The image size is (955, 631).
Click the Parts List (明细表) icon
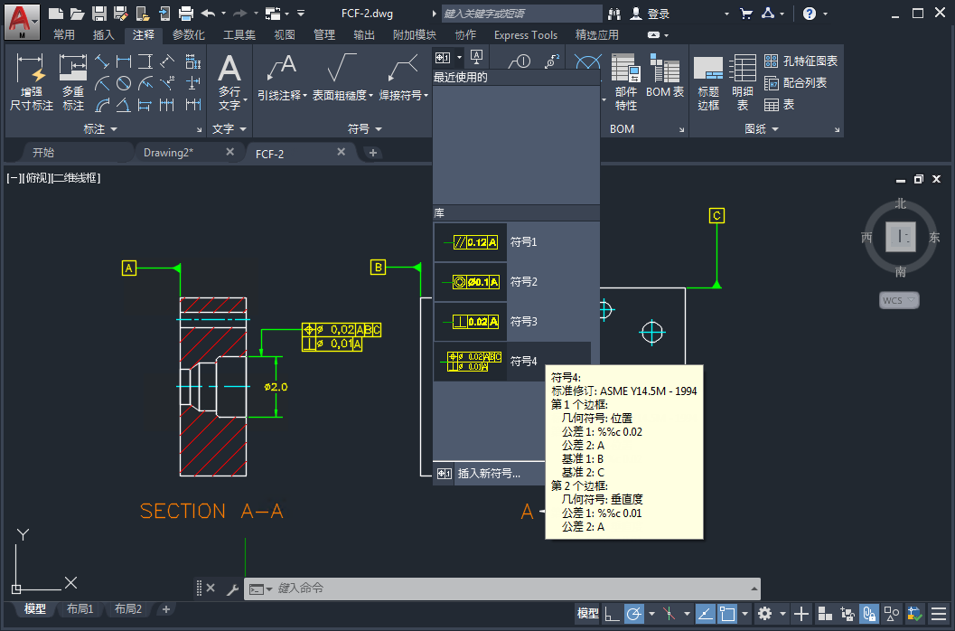pyautogui.click(x=743, y=82)
